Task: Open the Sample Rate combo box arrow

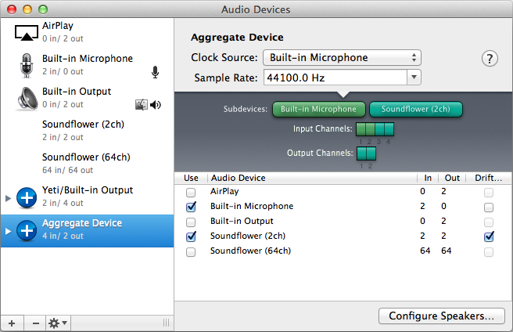Action: (414, 77)
